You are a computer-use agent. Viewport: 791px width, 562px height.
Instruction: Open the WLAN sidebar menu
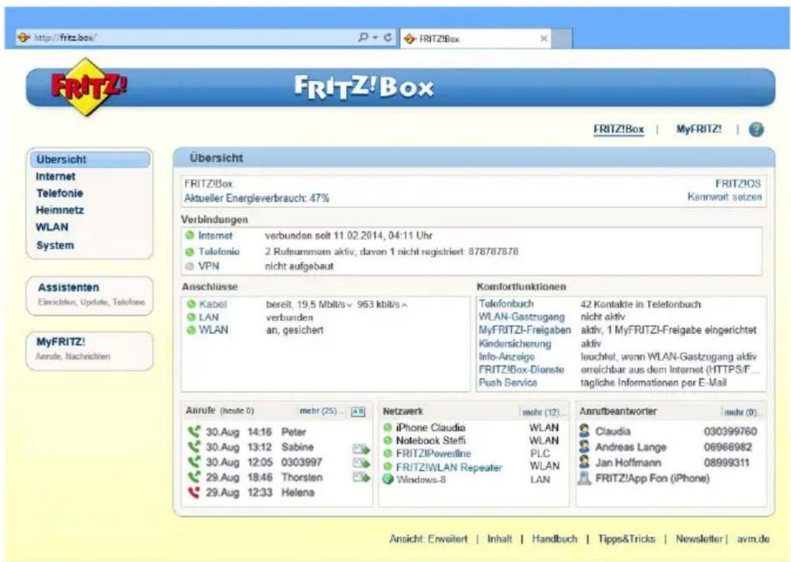(x=53, y=227)
